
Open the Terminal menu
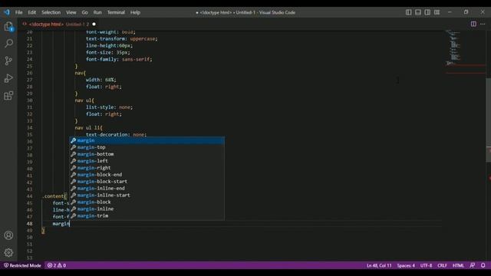116,12
